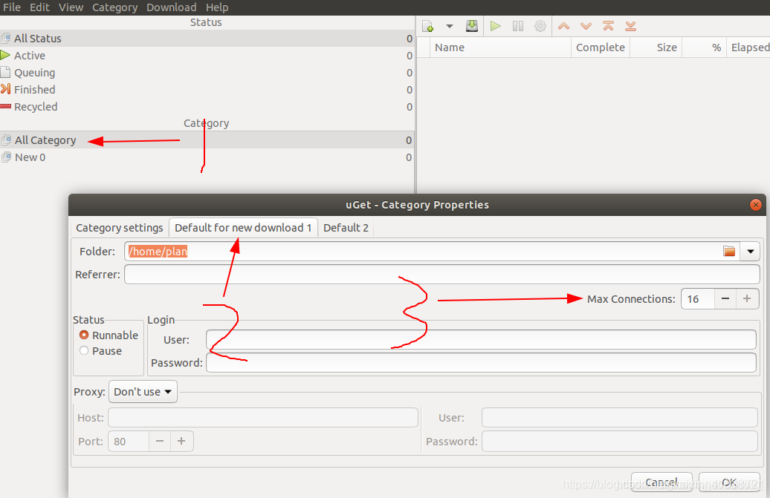Open the Help menu
Image resolution: width=770 pixels, height=498 pixels.
[217, 7]
